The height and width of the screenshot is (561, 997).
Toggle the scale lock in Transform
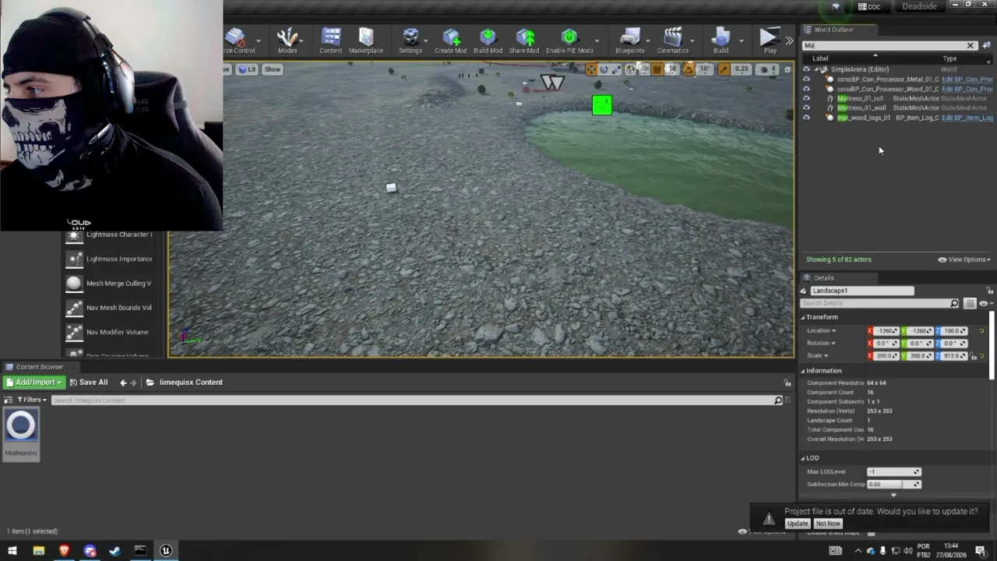(x=974, y=357)
